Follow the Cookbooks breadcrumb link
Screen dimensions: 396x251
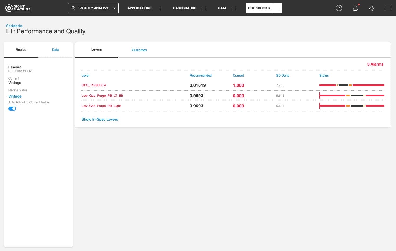coord(14,26)
